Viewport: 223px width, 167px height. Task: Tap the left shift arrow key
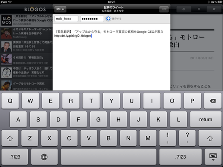pos(10,138)
